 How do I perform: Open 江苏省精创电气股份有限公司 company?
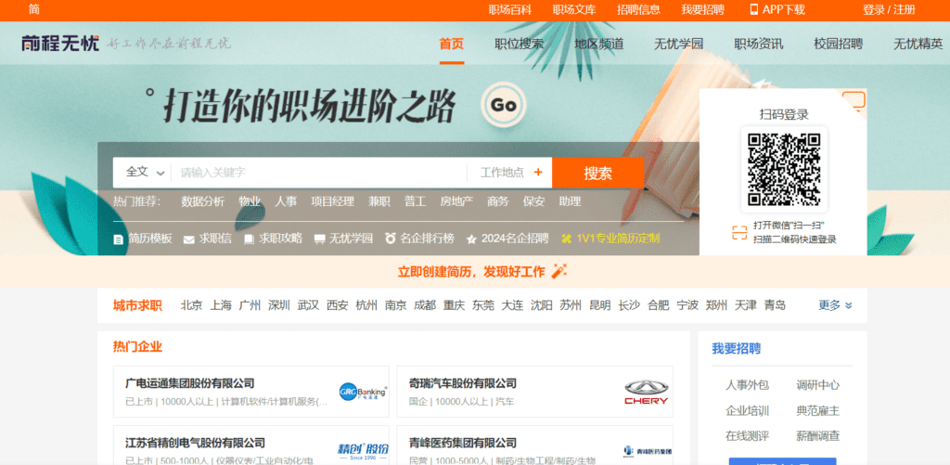pos(195,443)
